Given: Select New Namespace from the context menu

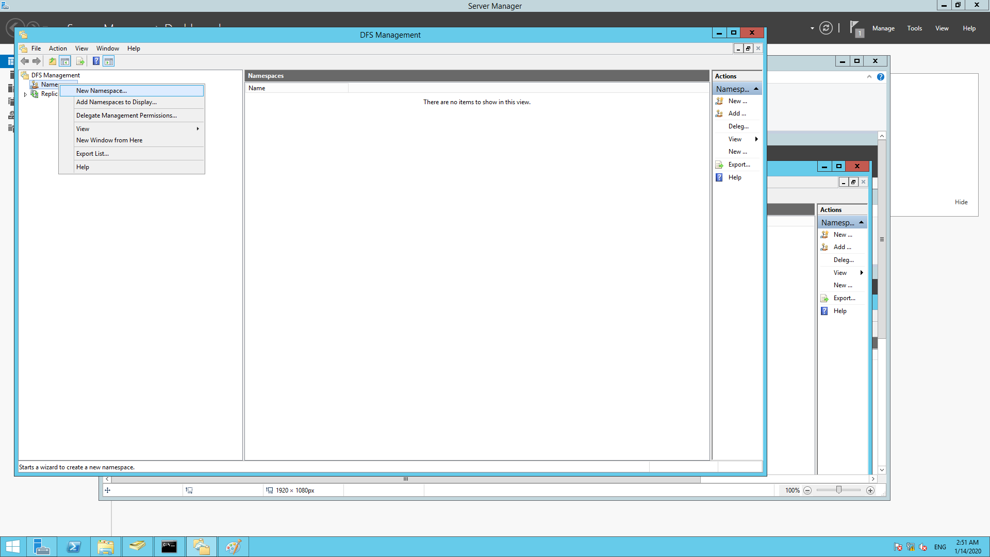Looking at the screenshot, I should pos(101,90).
